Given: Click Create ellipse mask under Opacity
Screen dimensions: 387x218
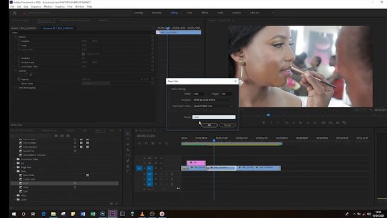Looking at the screenshot, I should coord(20,75).
